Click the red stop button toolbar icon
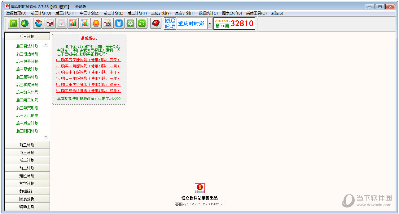399x214 pixels. (156, 23)
